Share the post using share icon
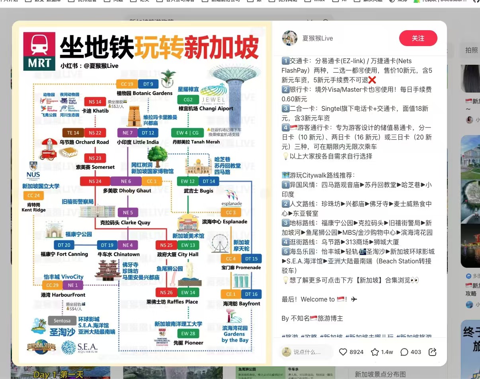 tap(432, 352)
